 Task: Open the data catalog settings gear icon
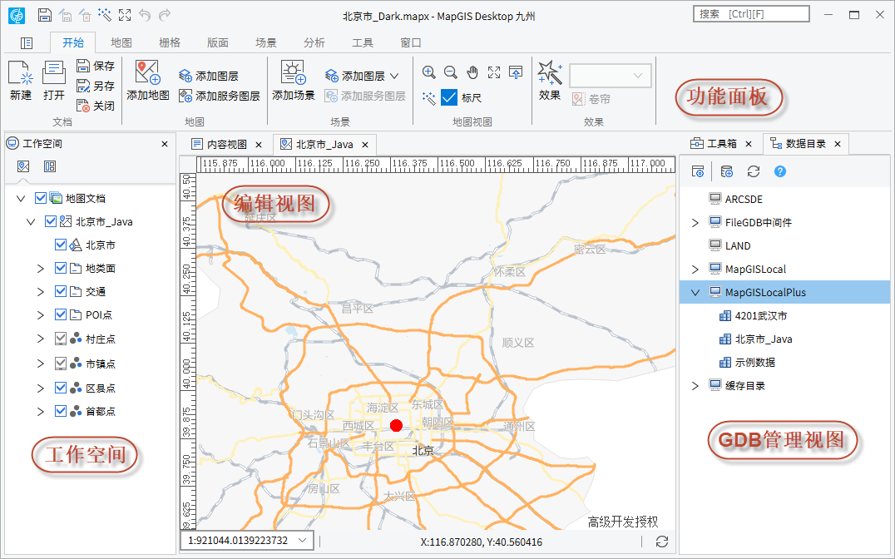click(x=698, y=171)
